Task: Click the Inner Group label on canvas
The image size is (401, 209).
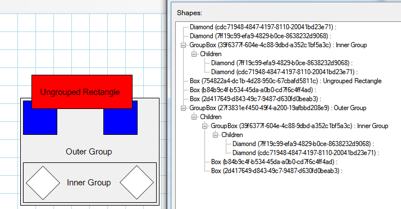Action: (89, 183)
